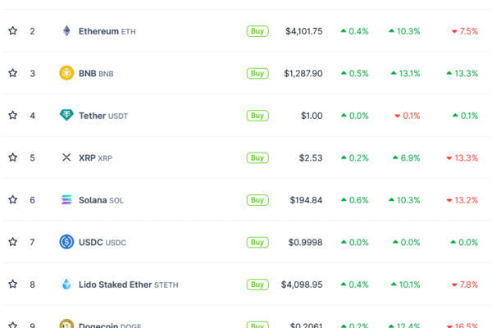Open the Lido Staked Ether STETH link
Viewport: 492px width, 328px height.
[x=128, y=285]
